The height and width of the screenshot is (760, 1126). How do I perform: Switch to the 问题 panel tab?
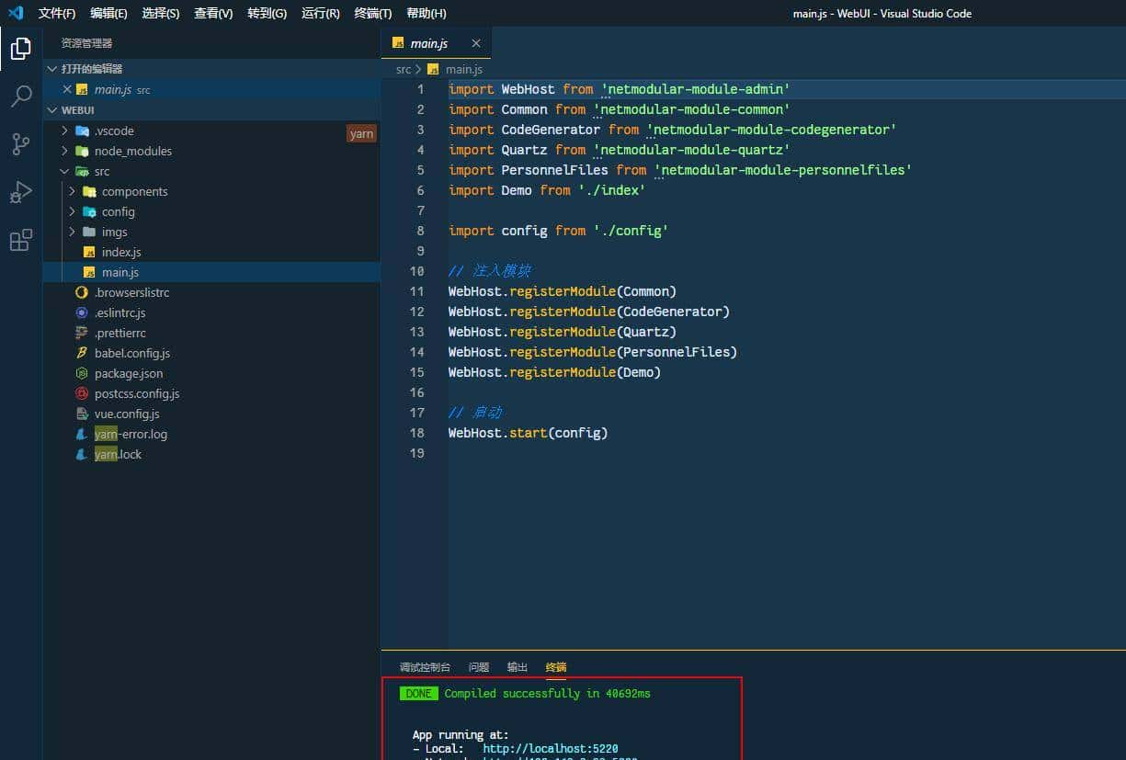478,667
